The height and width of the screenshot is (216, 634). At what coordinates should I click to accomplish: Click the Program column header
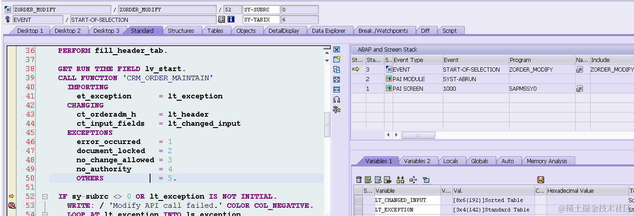[542, 60]
